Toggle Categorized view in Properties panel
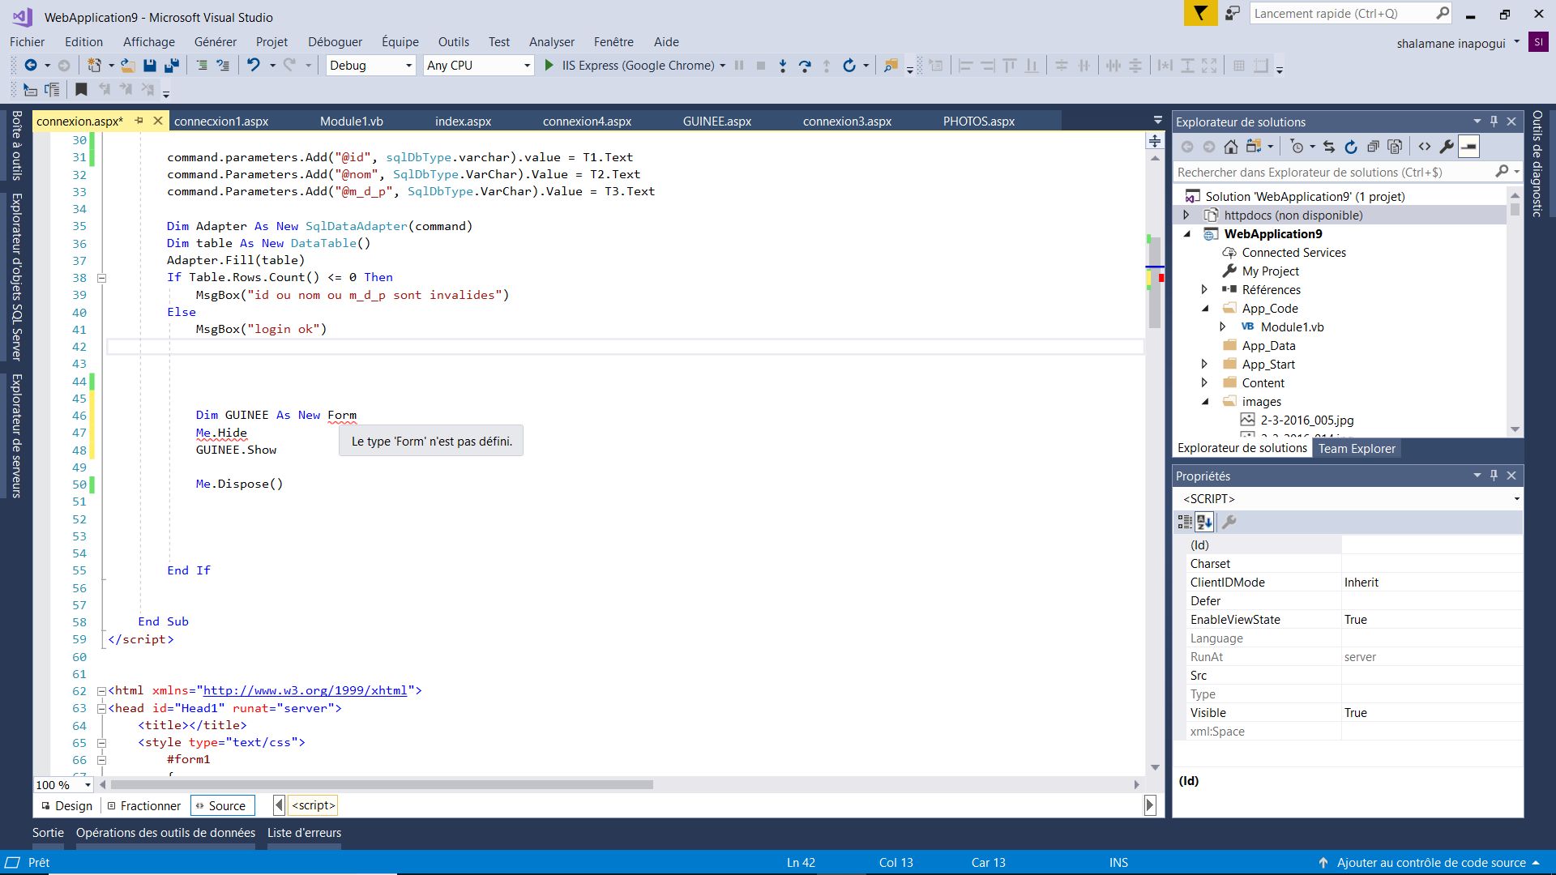 [x=1185, y=522]
